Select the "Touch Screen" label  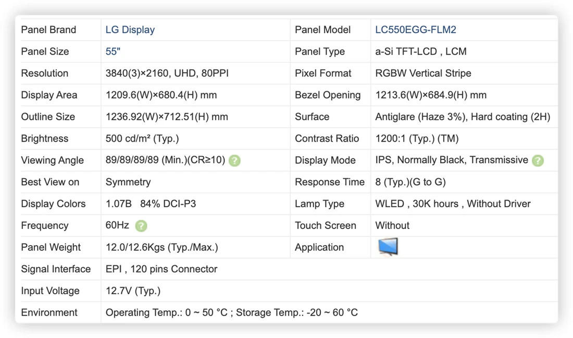(325, 226)
